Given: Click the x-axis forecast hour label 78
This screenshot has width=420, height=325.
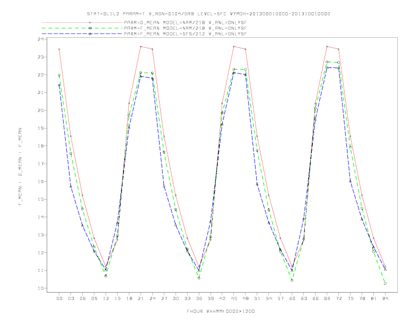Looking at the screenshot, I should 362,298.
